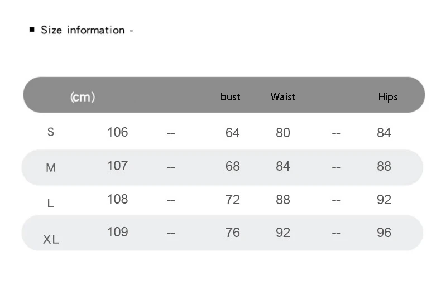Select the L size row label
The image size is (441, 285).
(50, 204)
